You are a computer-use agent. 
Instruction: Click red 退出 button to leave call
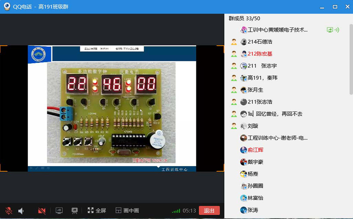[209, 211]
